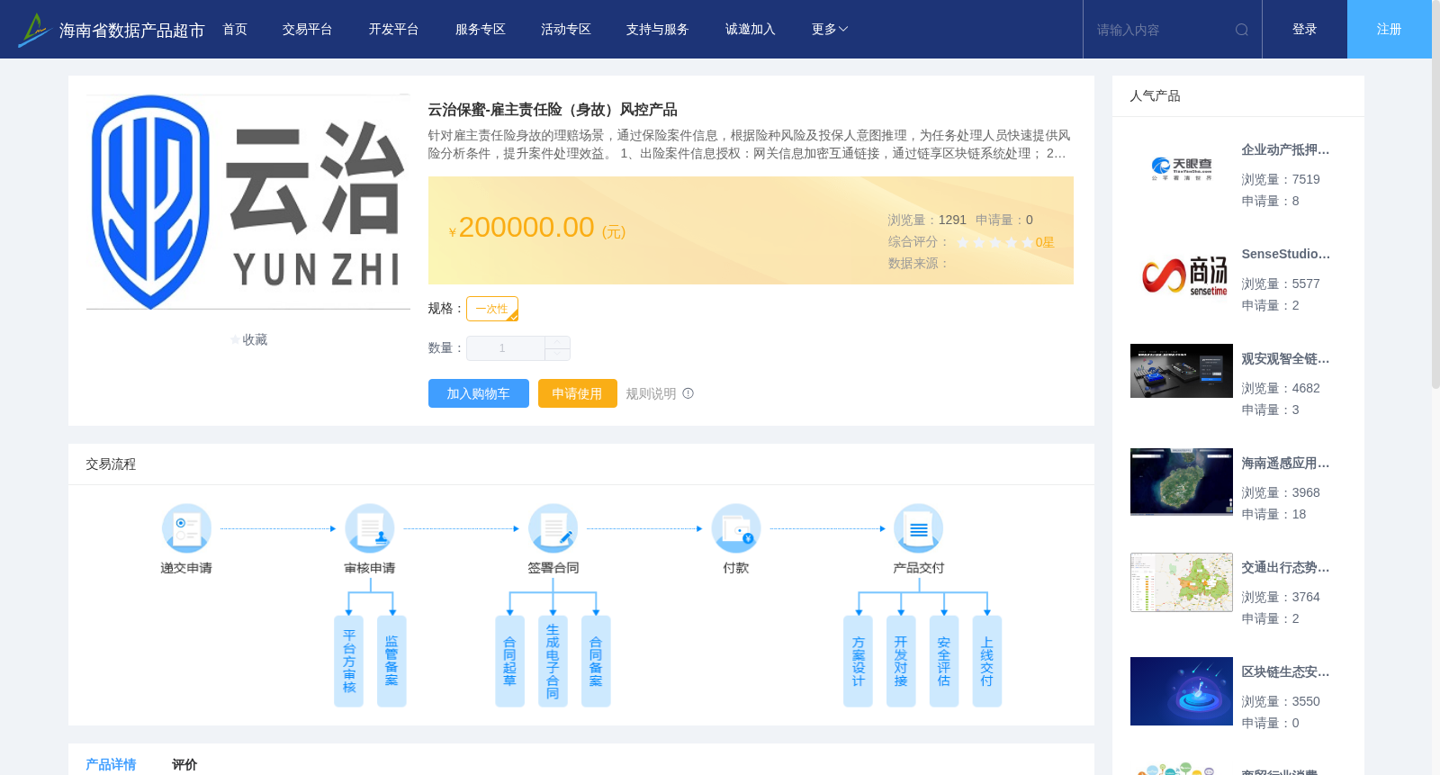Click the 方案设计 sub-step box

[859, 662]
